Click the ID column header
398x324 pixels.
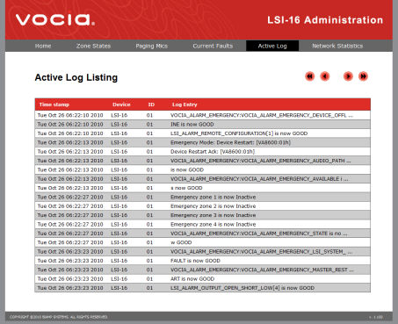(x=151, y=104)
